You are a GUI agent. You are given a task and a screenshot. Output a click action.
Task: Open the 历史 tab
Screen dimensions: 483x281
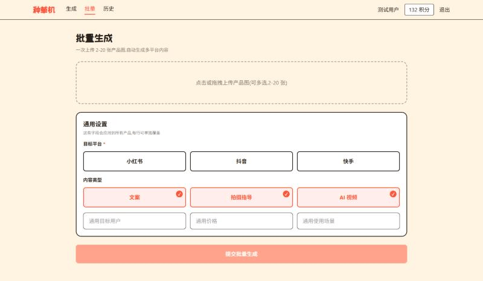[x=109, y=9]
